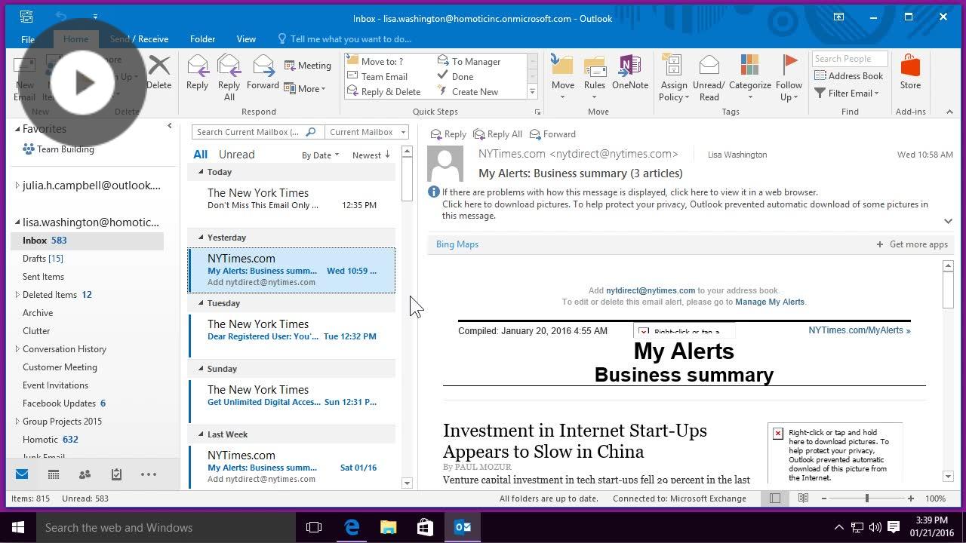Image resolution: width=966 pixels, height=543 pixels.
Task: Switch to Tasks view icon
Action: pos(116,474)
